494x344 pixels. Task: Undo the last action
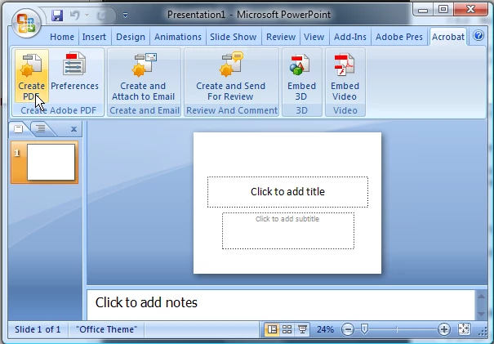click(75, 16)
